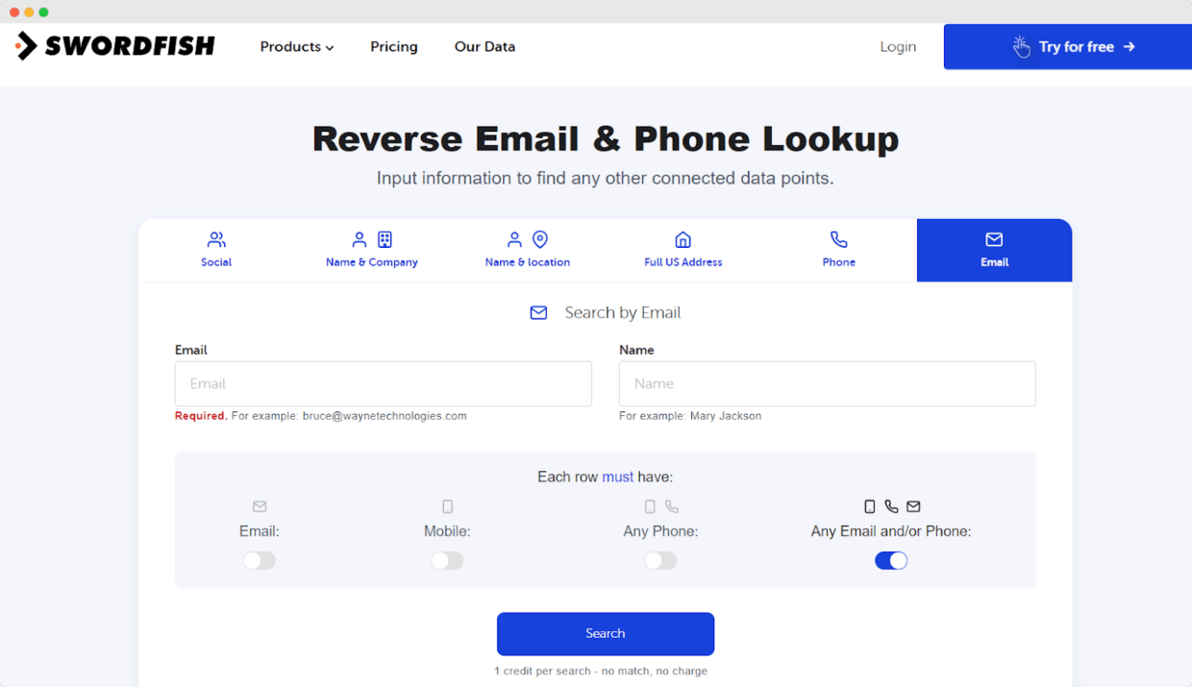
Task: Enable the Any Phone toggle
Action: tap(660, 560)
